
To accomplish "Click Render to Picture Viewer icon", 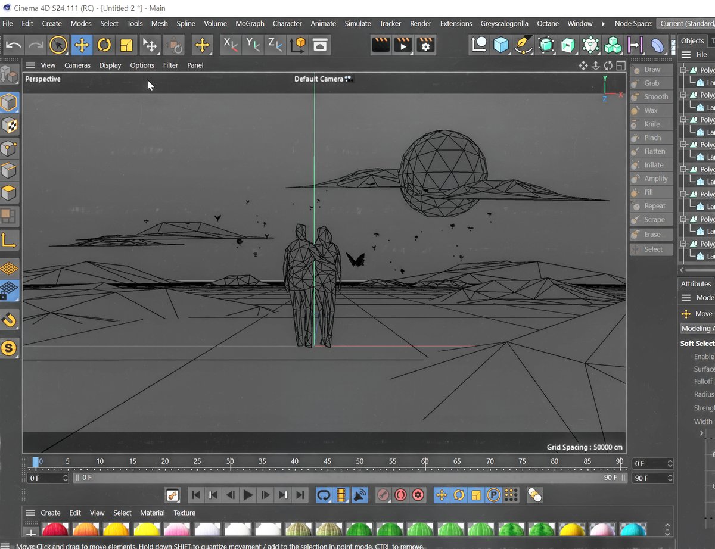I will tap(403, 45).
